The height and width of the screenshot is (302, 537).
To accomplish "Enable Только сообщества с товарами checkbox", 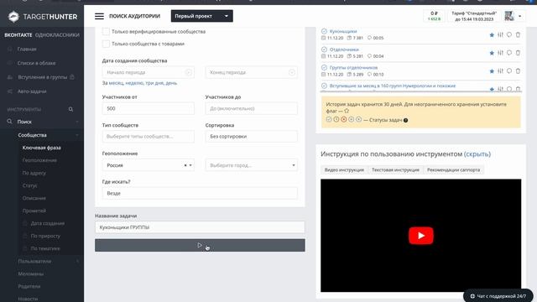I will [x=106, y=44].
